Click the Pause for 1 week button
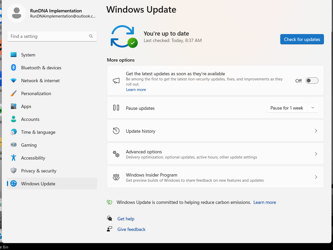This screenshot has height=250, width=333. click(287, 108)
